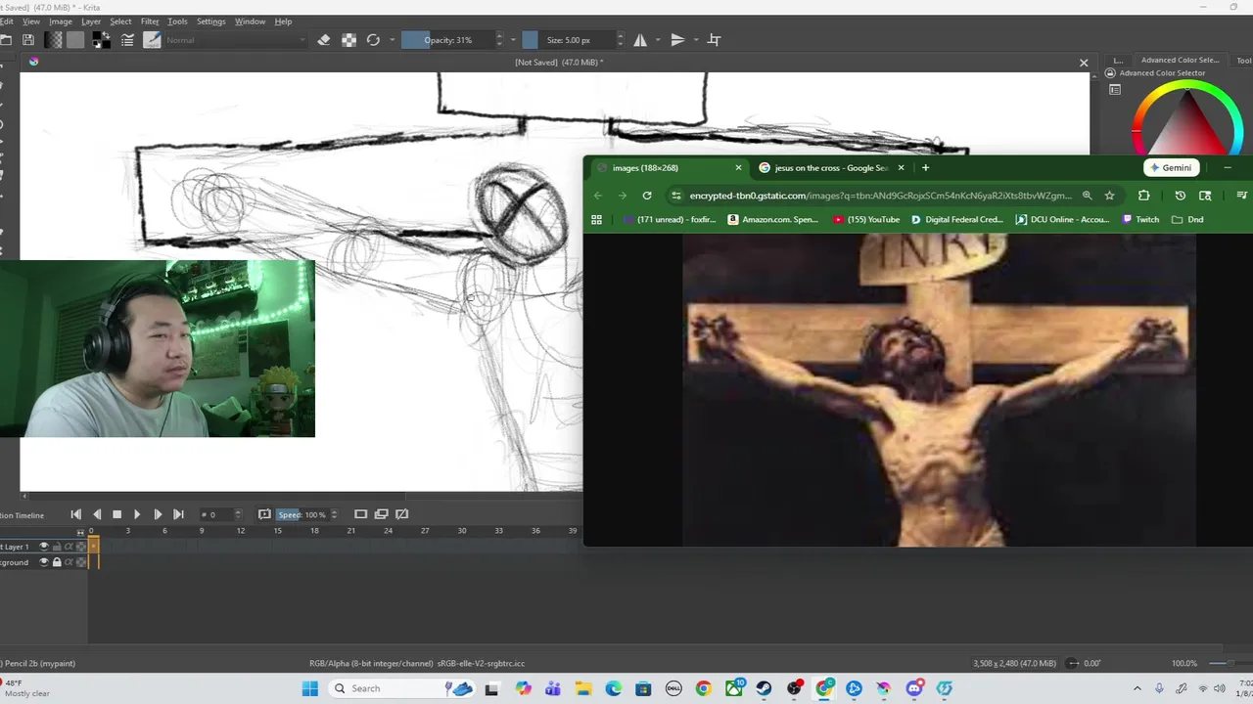This screenshot has width=1253, height=704.
Task: Open the Windows Start menu
Action: tap(309, 688)
